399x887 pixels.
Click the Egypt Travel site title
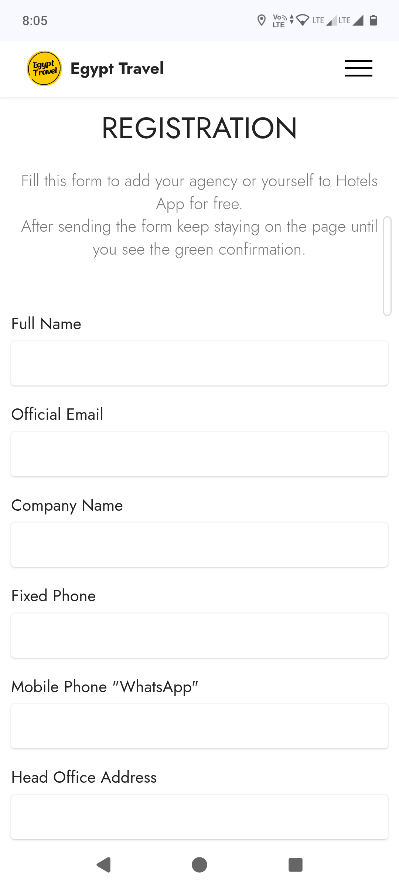pyautogui.click(x=117, y=69)
